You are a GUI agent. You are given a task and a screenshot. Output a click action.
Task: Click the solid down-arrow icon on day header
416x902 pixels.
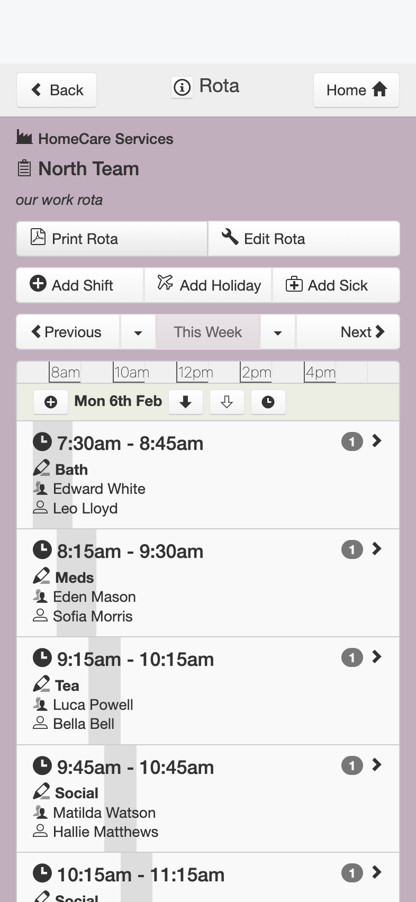(185, 402)
